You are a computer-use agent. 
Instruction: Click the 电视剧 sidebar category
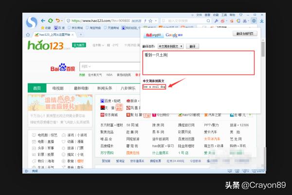coord(43,135)
